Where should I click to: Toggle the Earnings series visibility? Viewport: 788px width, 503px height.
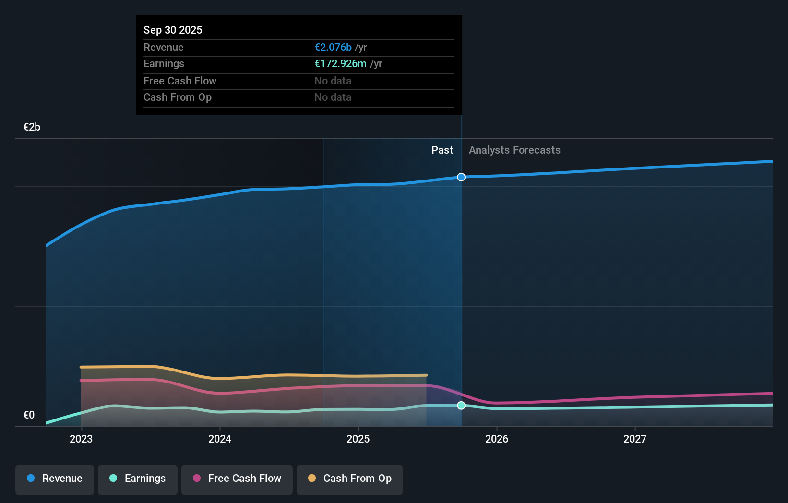click(x=138, y=479)
